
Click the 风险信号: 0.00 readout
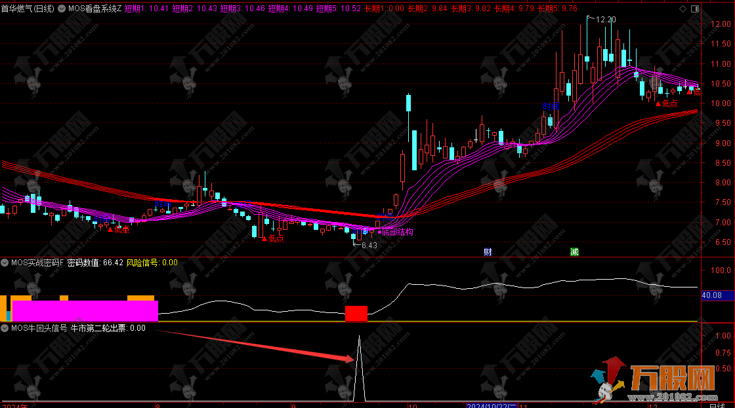(152, 263)
